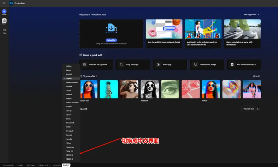The height and width of the screenshot is (167, 278).
Task: Select the Motion blur effect thumbnail
Action: (89, 89)
